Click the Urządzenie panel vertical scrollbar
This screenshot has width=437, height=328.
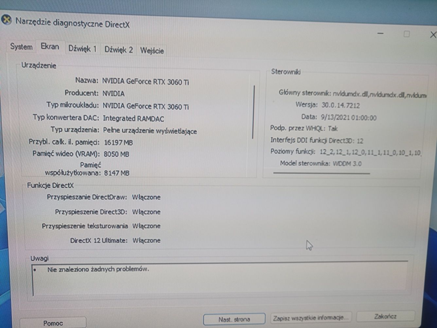(x=254, y=112)
